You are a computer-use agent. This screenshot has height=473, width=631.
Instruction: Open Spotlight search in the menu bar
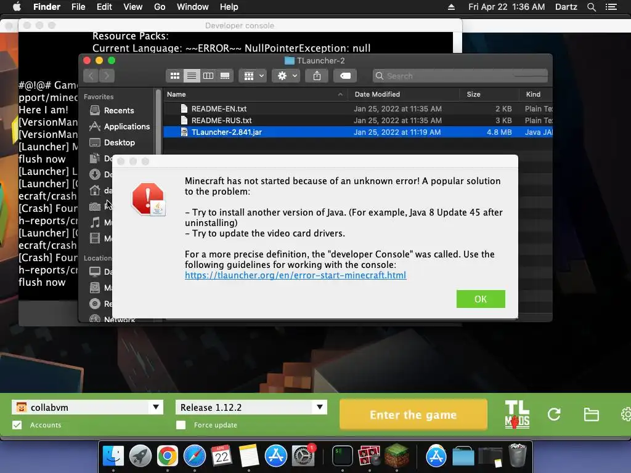591,7
